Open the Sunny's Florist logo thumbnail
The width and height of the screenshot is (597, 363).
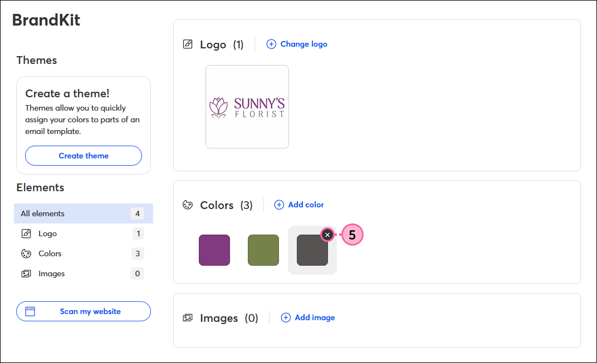point(247,107)
